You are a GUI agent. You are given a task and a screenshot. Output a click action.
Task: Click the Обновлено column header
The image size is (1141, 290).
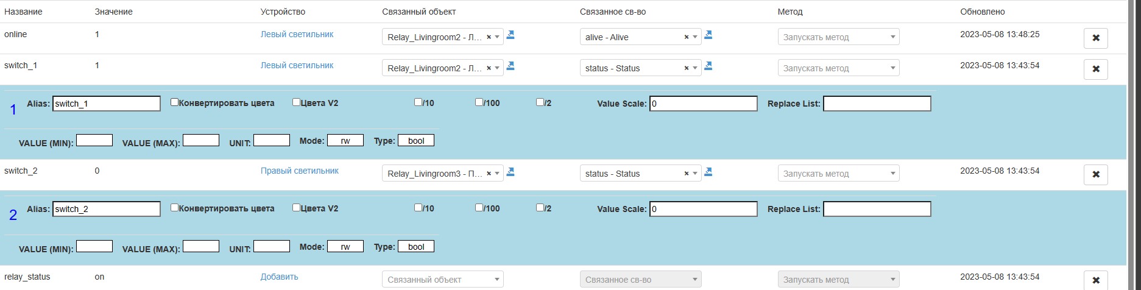click(982, 12)
